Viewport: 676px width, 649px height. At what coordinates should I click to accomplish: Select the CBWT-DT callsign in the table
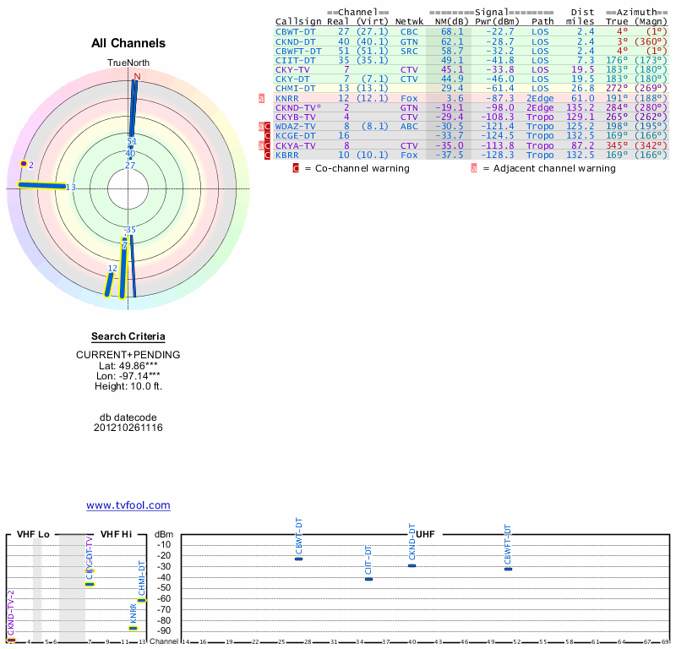pos(295,31)
